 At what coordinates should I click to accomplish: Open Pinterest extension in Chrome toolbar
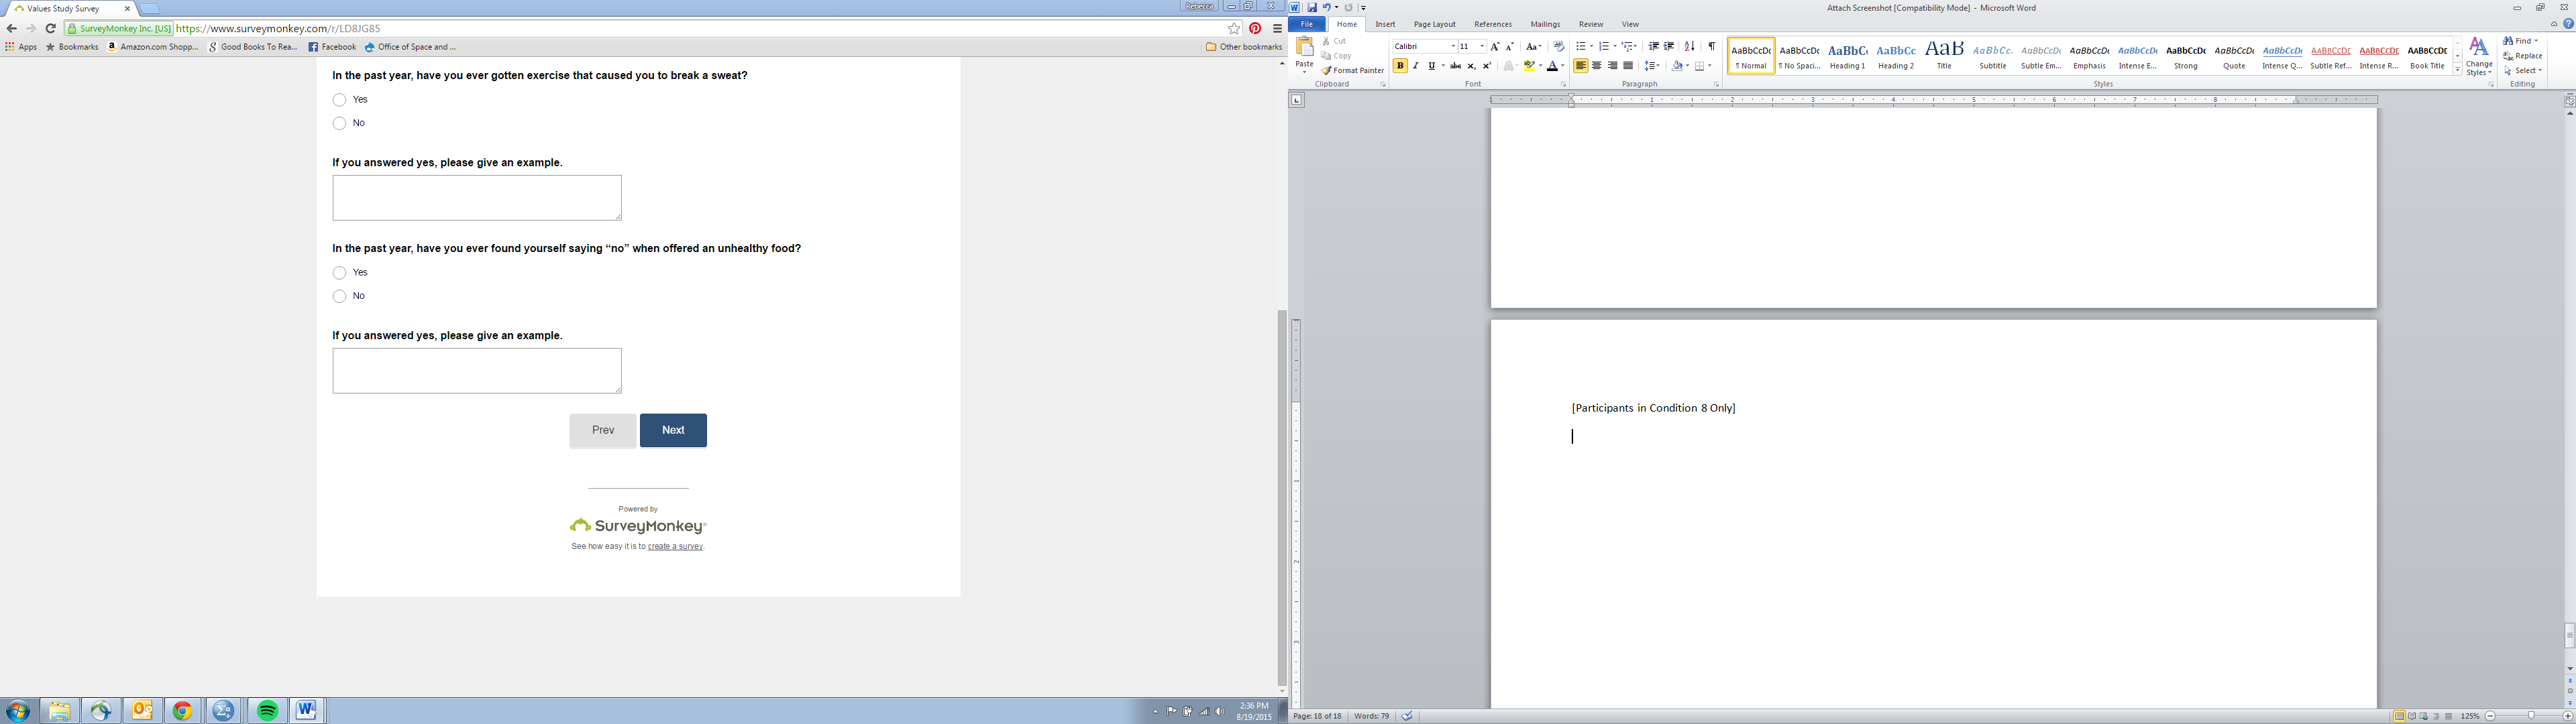coord(1255,29)
